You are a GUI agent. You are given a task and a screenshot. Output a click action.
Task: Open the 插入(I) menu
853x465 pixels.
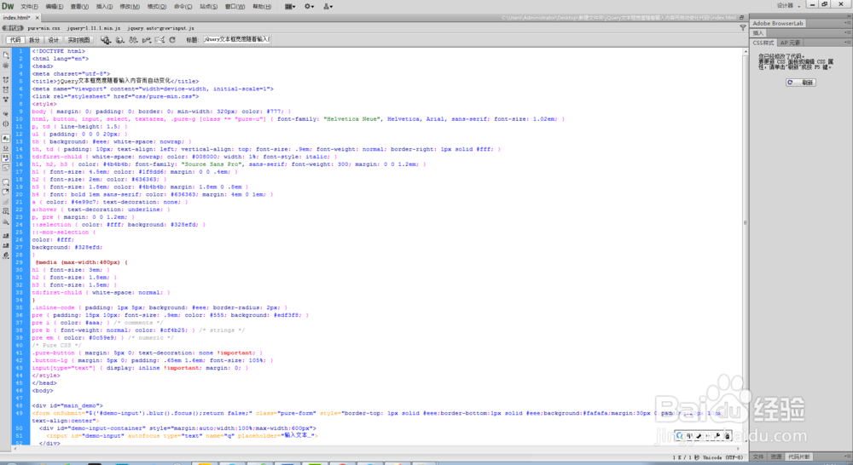point(104,7)
